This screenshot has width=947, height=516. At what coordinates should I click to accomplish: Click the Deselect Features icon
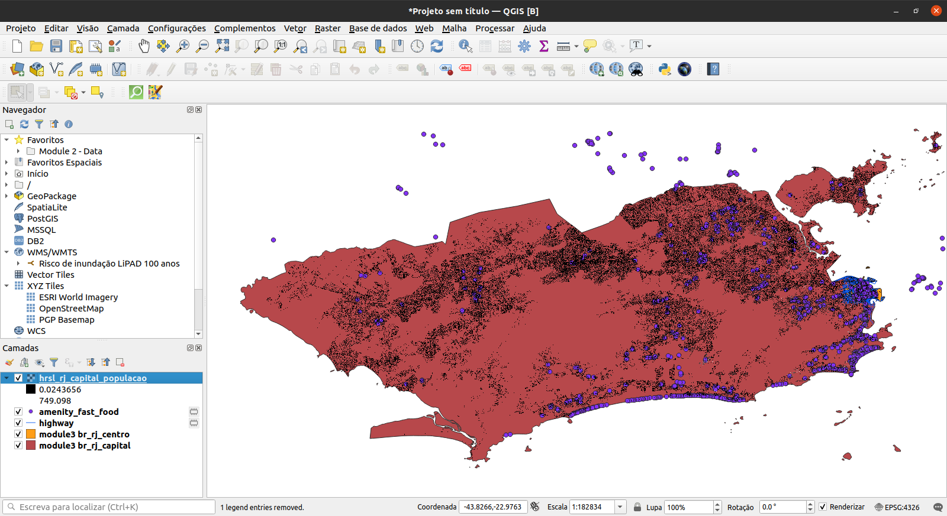[71, 92]
